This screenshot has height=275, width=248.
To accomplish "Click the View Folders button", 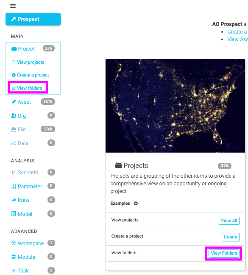I will [224, 253].
